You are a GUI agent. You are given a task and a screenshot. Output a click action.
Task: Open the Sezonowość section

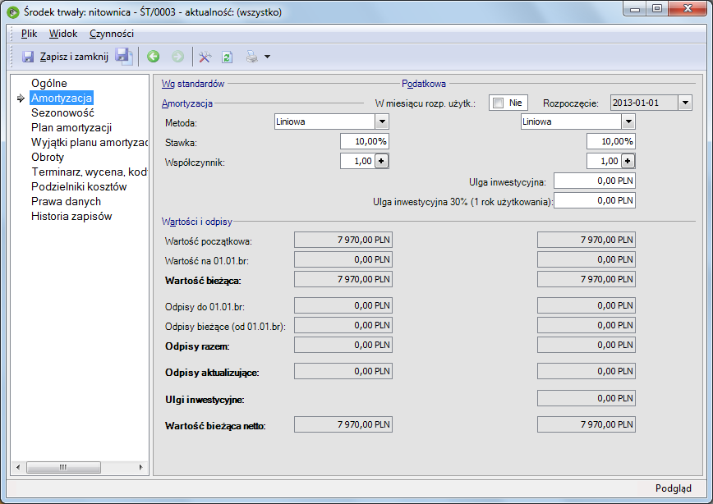pos(62,112)
